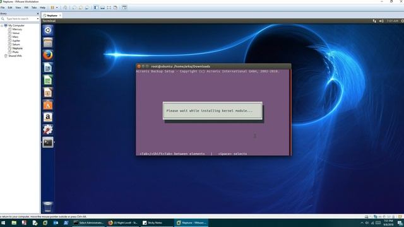Open LibreOffice Calc from the launcher
The height and width of the screenshot is (227, 404).
coord(48,80)
